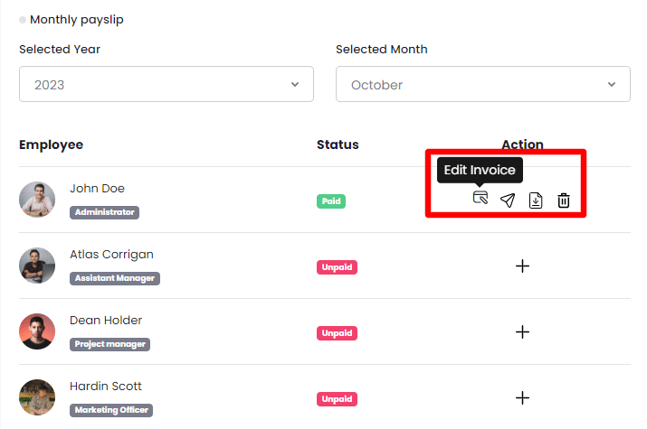Open the John Doe employee name link
The height and width of the screenshot is (429, 647).
click(x=97, y=189)
